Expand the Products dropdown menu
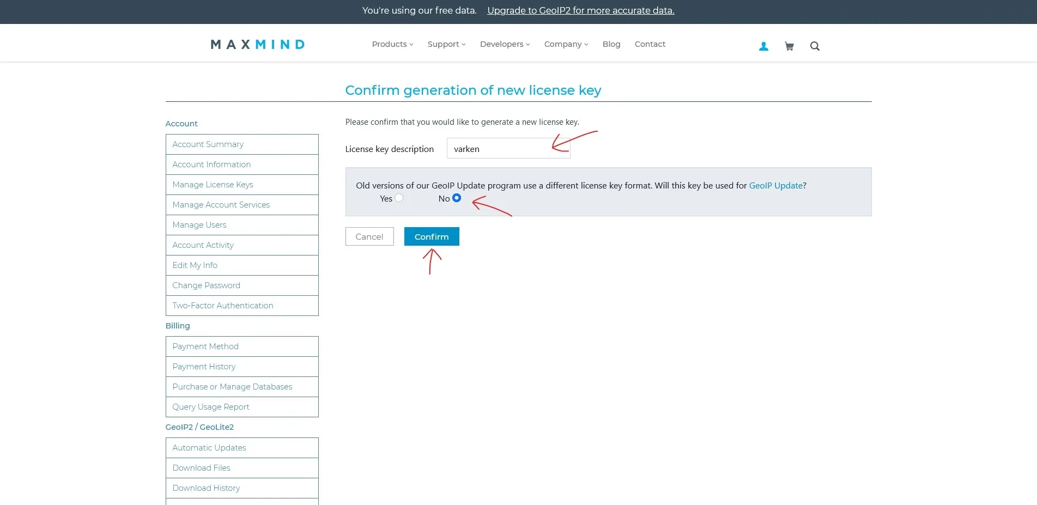Screen dimensions: 1037x505 click(x=392, y=44)
